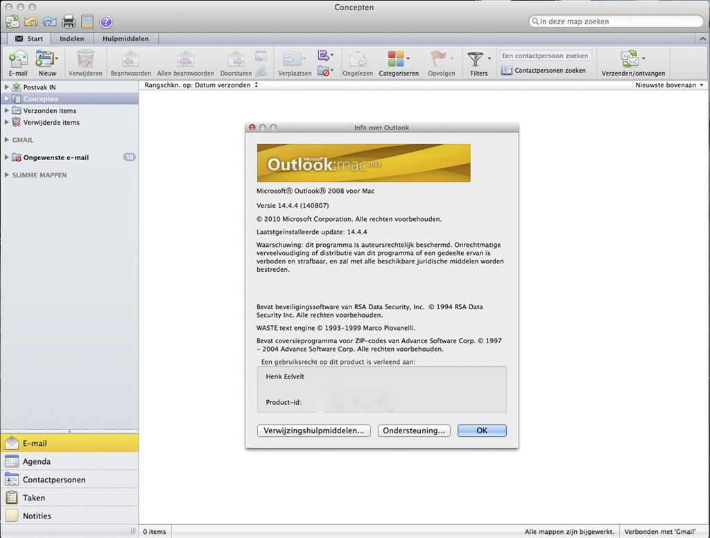Open the Categoriseren dropdown arrow
Image resolution: width=710 pixels, height=538 pixels.
pos(408,58)
